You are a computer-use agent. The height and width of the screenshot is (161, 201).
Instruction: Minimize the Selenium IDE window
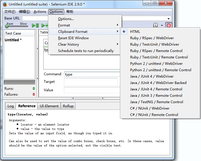point(147,3)
